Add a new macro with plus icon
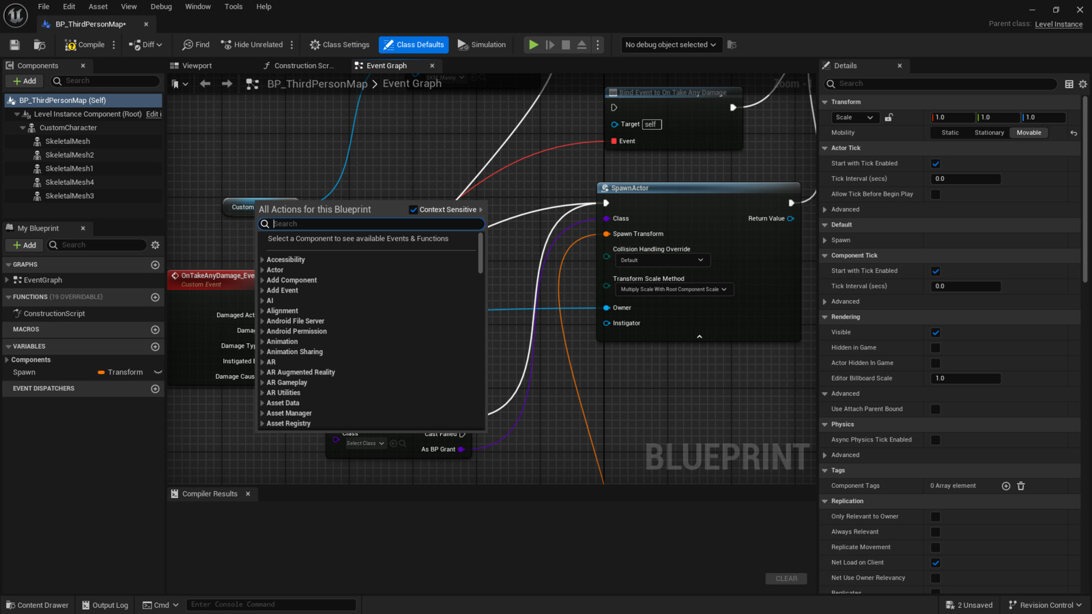 tap(155, 330)
